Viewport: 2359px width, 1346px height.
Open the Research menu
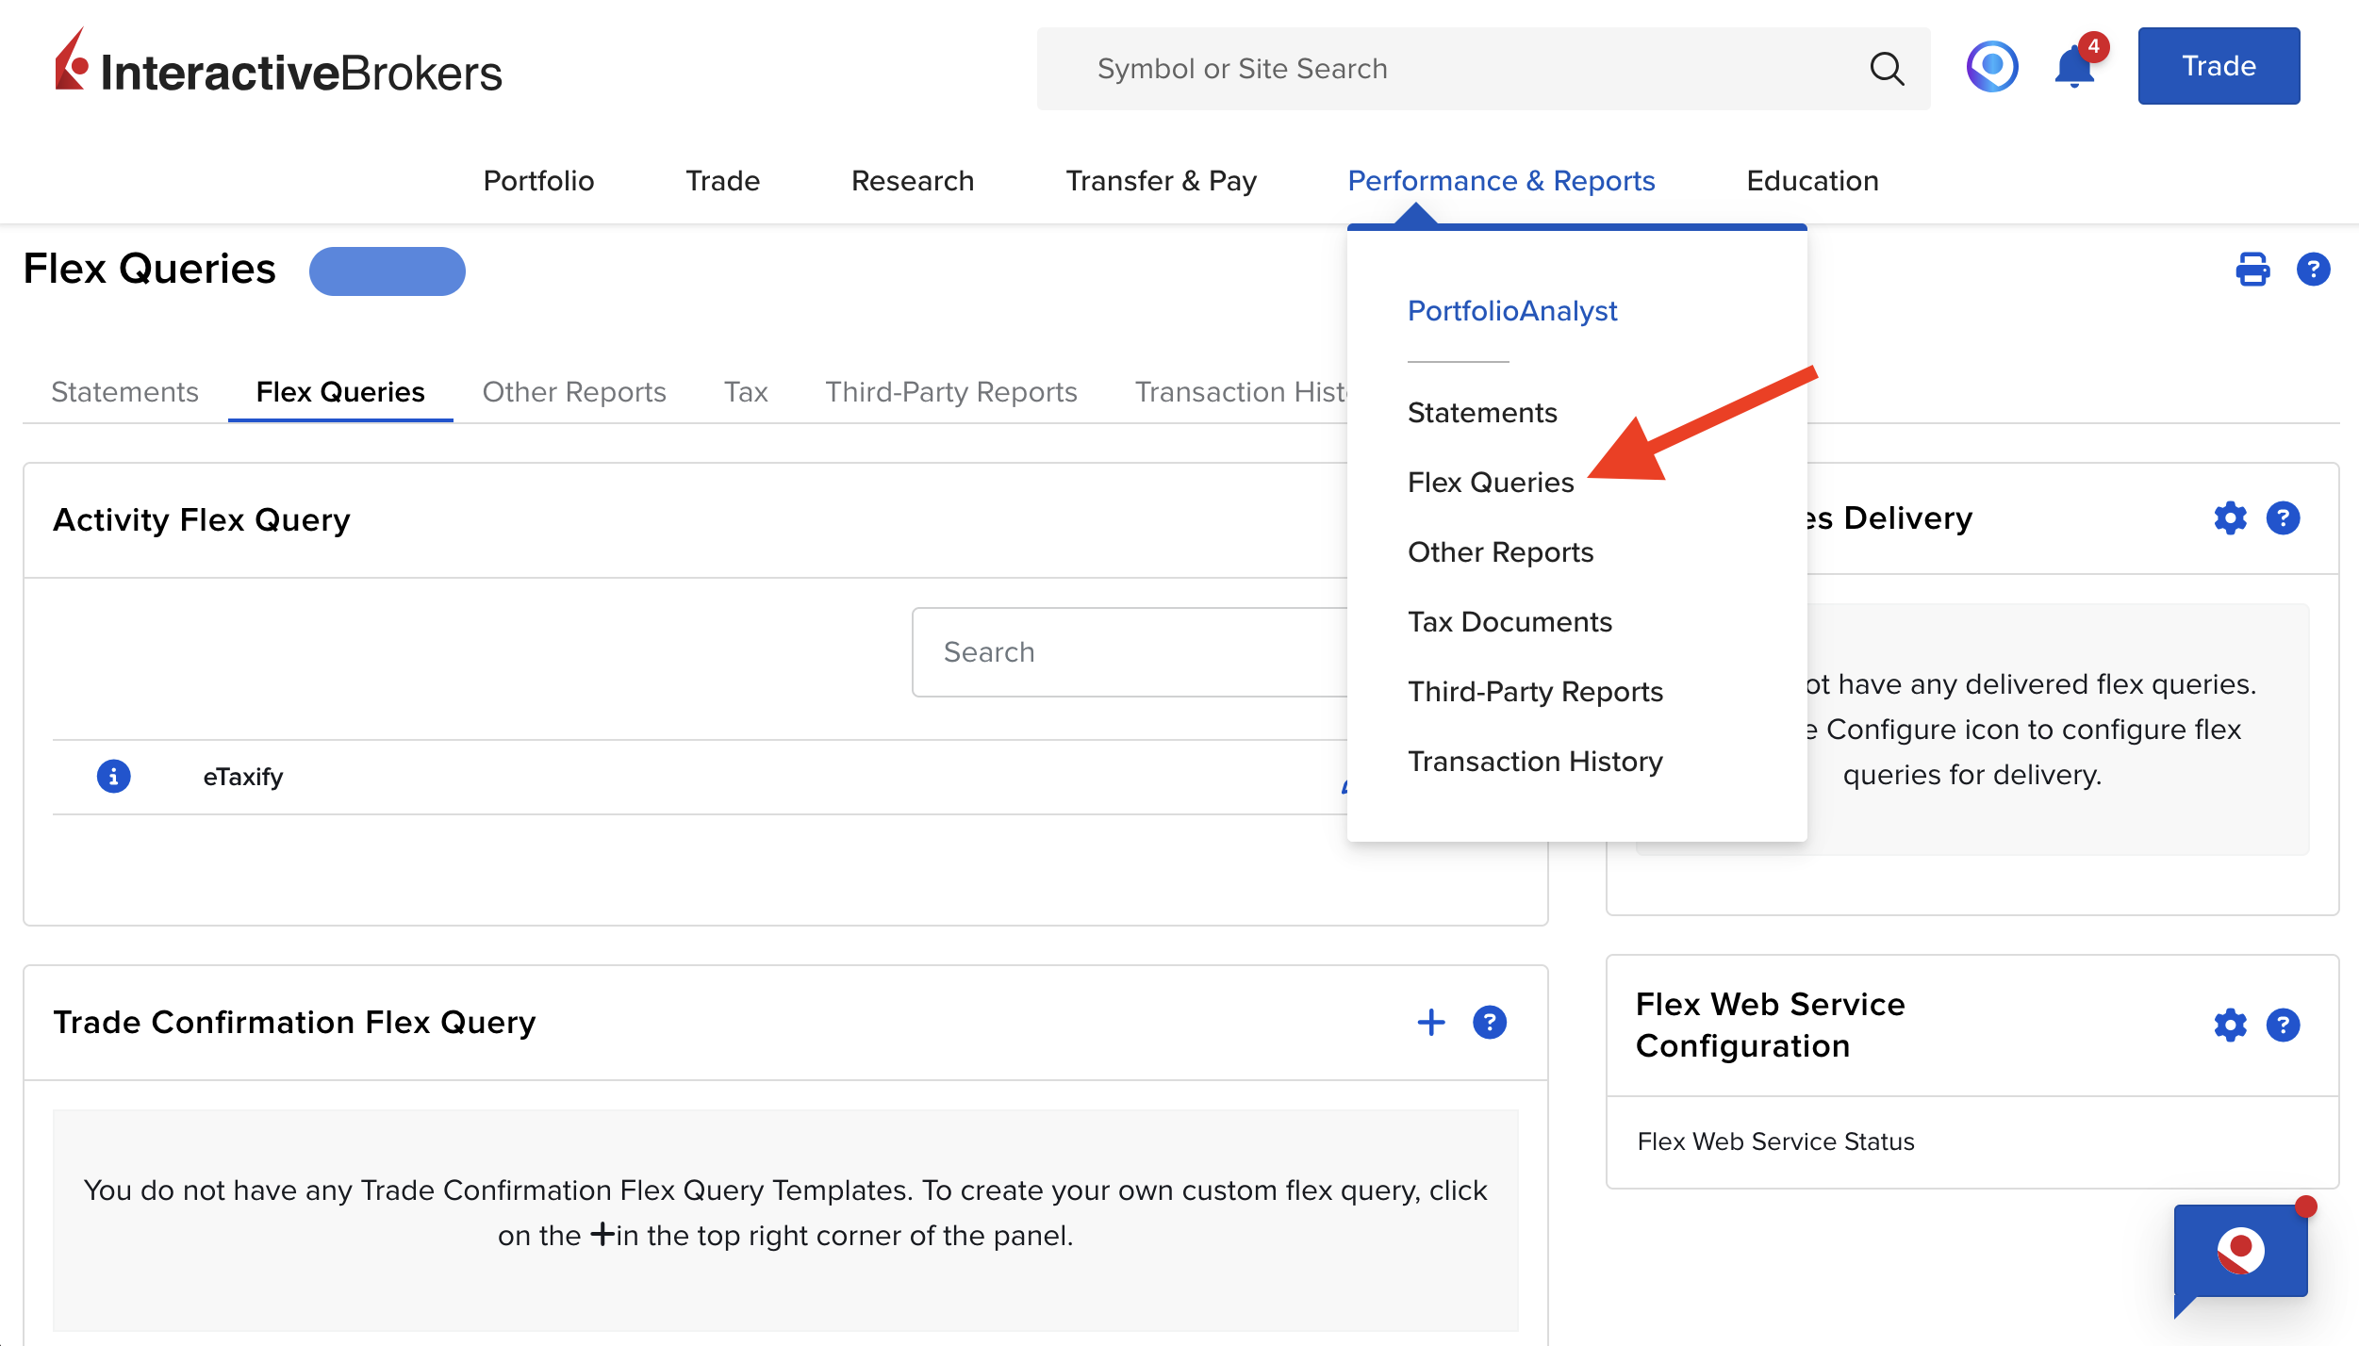coord(912,181)
